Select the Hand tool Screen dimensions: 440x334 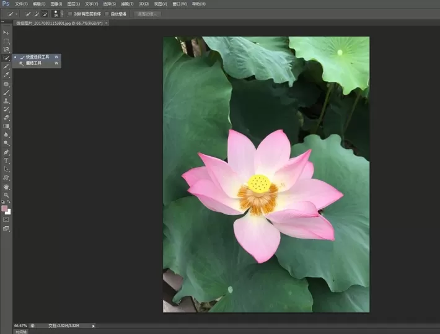click(6, 187)
